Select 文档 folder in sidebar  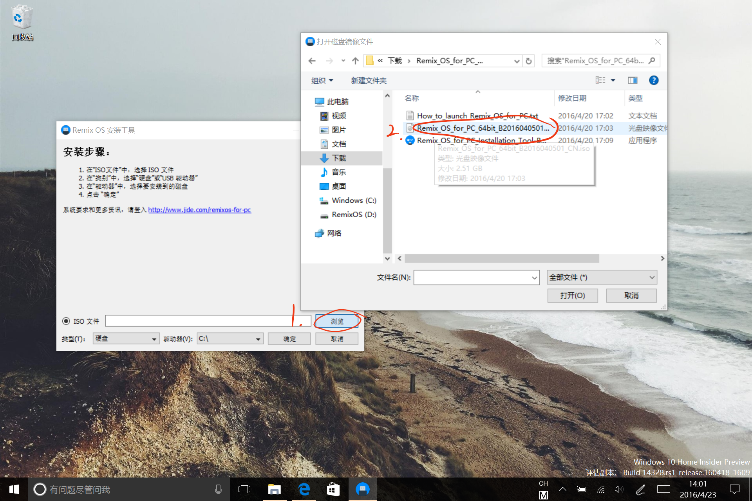pos(333,144)
